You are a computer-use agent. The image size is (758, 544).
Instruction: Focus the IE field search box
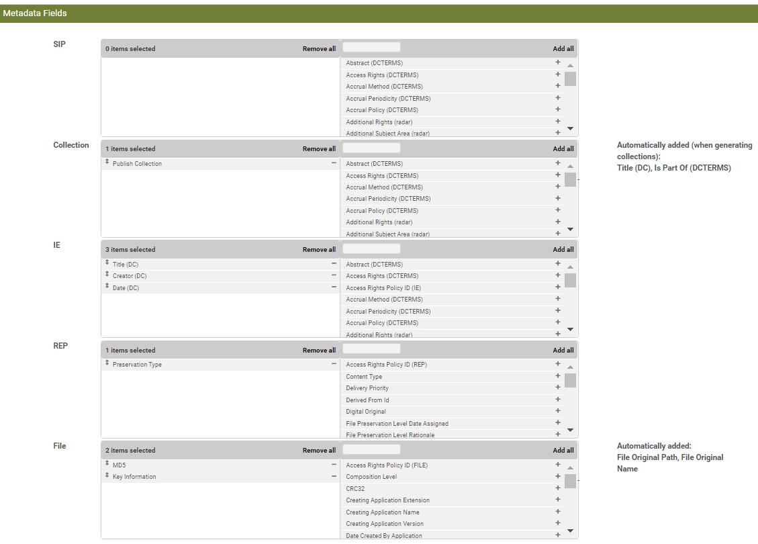tap(371, 248)
